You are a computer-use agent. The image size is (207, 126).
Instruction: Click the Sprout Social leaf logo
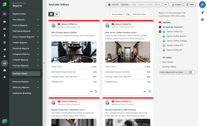[4, 4]
